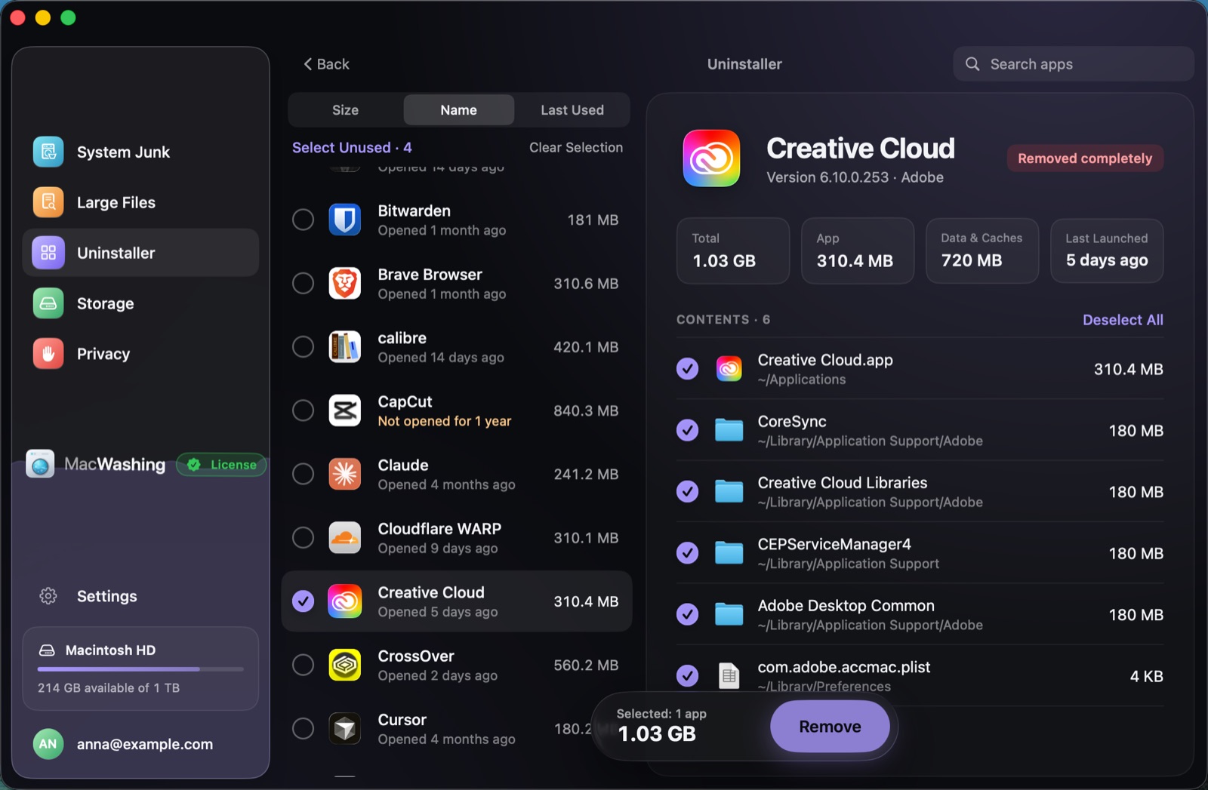Click the calibre 420.1 MB size value

pos(586,347)
